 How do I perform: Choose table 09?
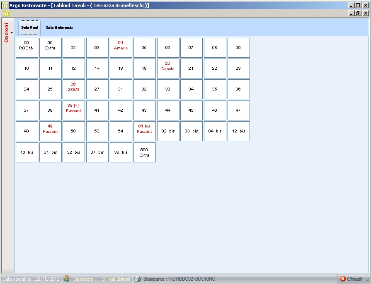pyautogui.click(x=239, y=48)
